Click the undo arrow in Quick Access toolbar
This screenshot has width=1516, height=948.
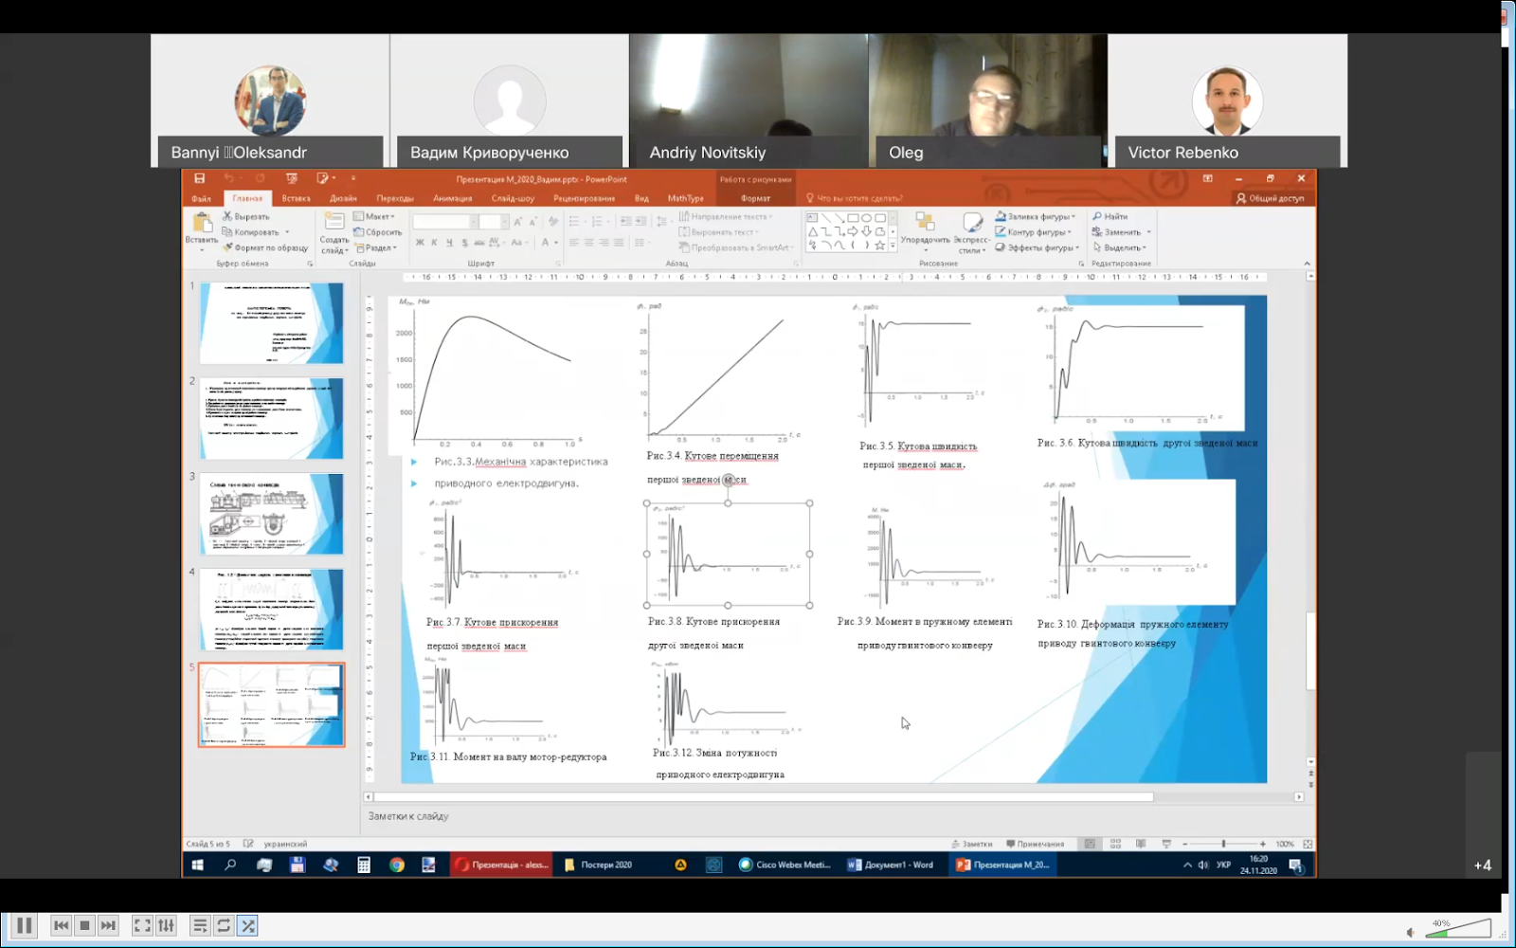(228, 178)
